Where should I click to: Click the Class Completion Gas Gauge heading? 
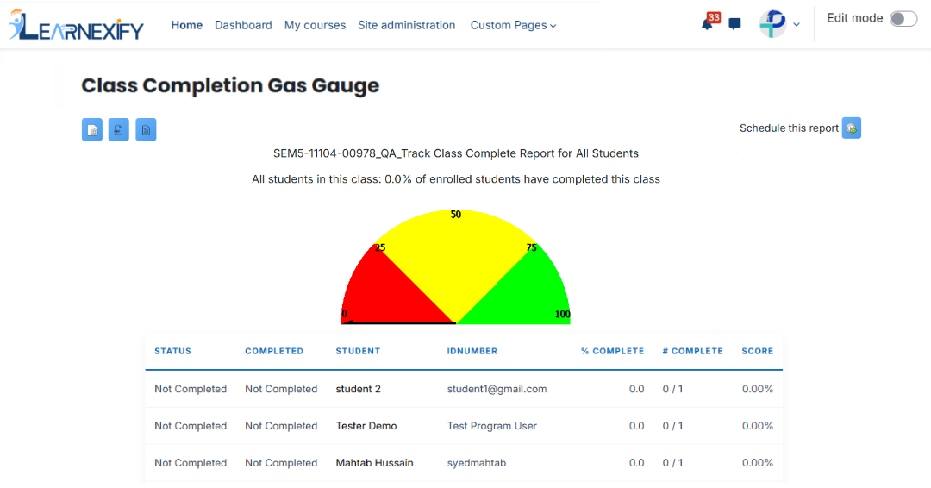coord(230,85)
